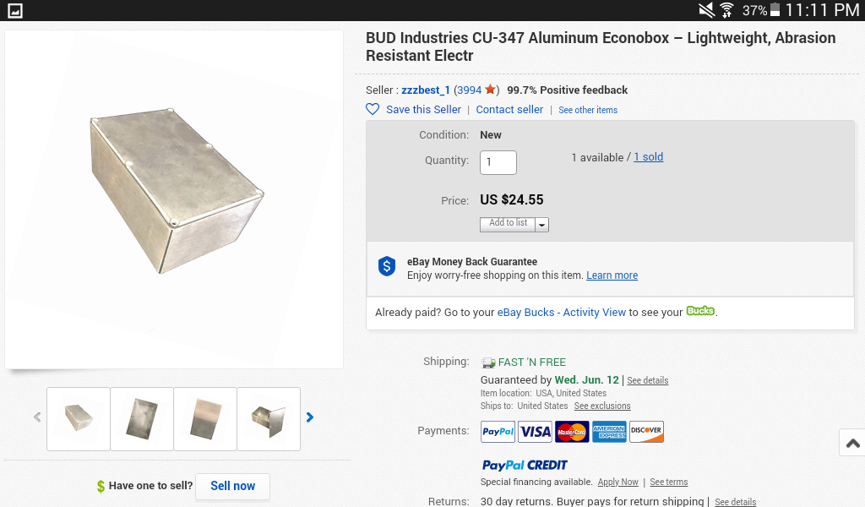865x507 pixels.
Task: Click the Visa card icon
Action: tap(536, 432)
